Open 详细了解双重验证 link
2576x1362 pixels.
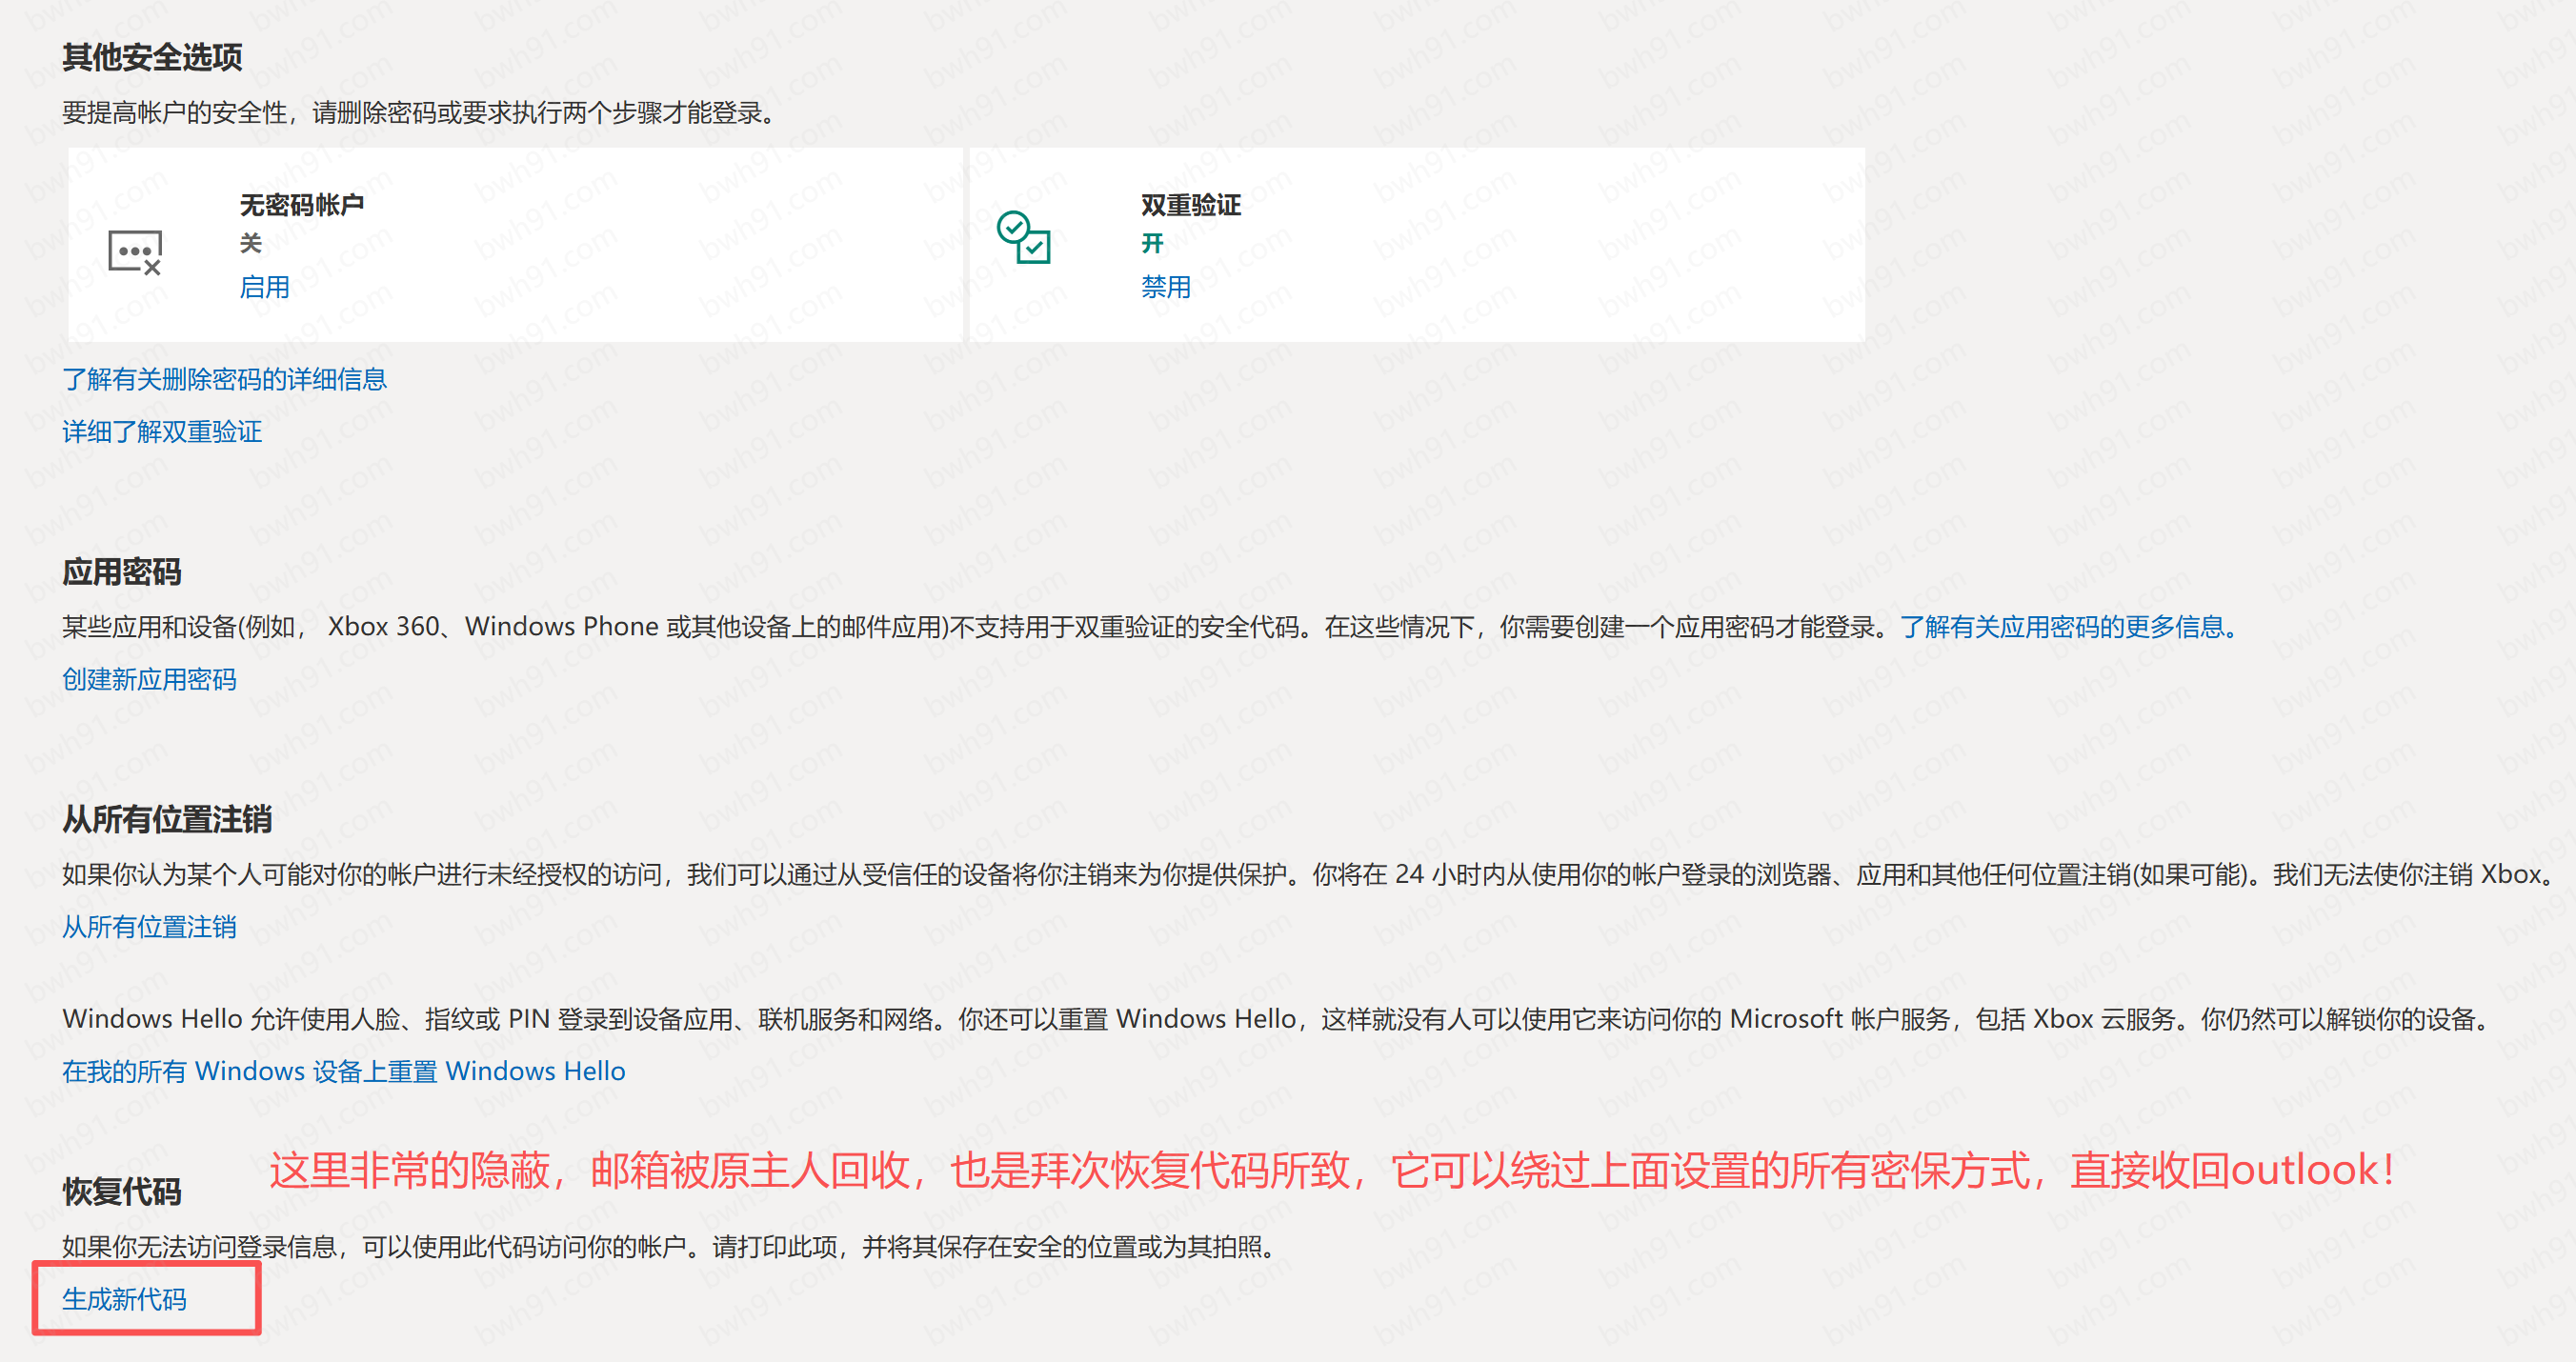162,432
